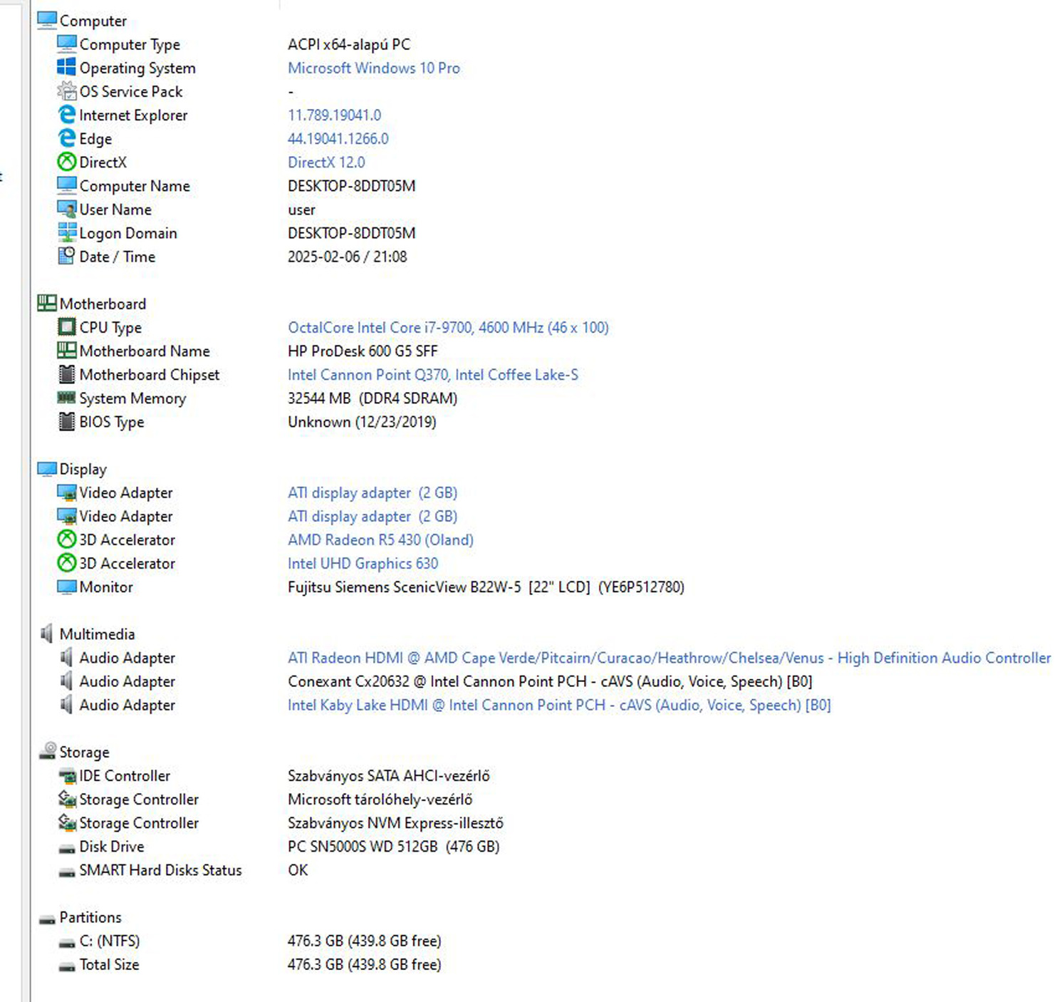Open the AMD Radeon R5 430 (Oland) link
Screen dimensions: 1062x1002
380,539
